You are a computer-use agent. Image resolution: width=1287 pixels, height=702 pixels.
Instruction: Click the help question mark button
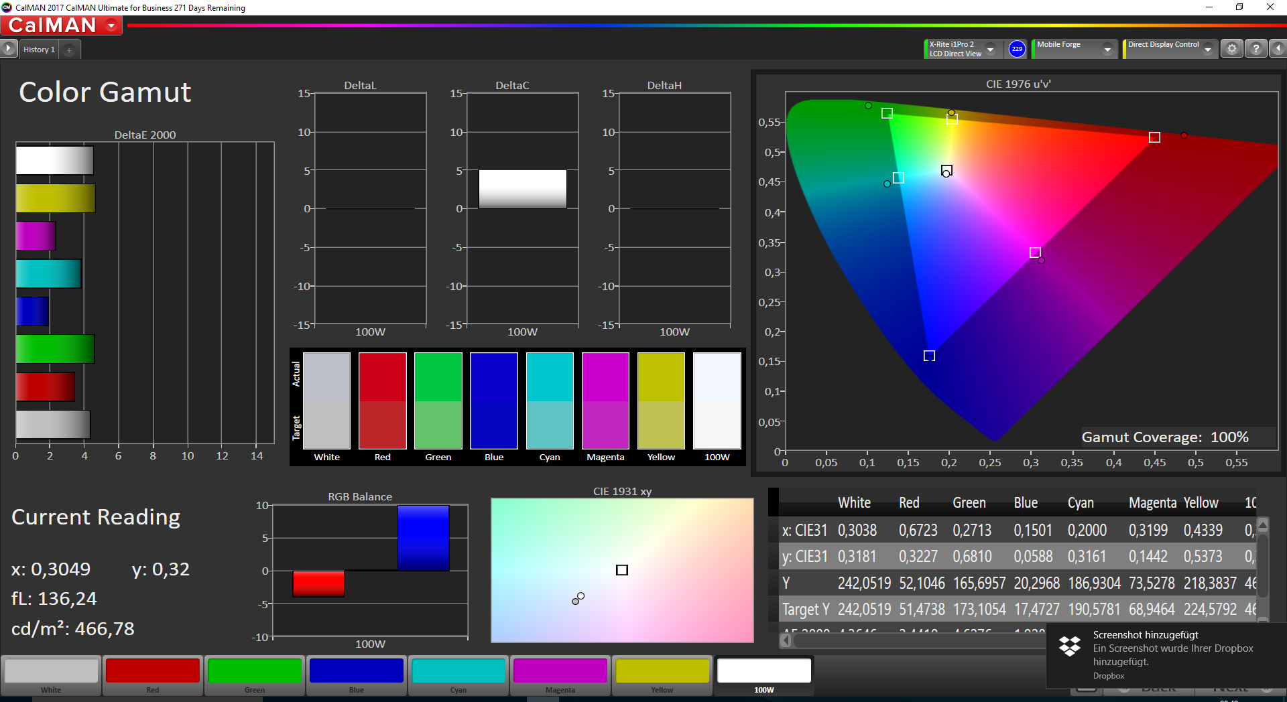pos(1255,49)
